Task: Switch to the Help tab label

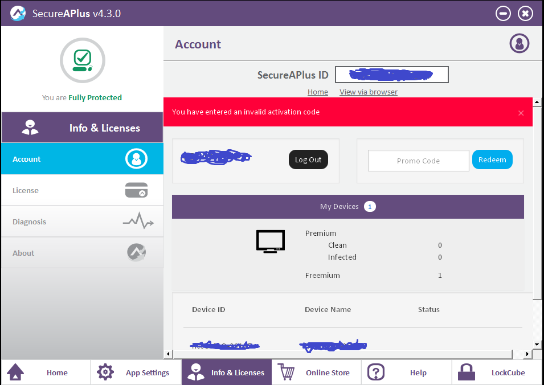Action: 418,372
